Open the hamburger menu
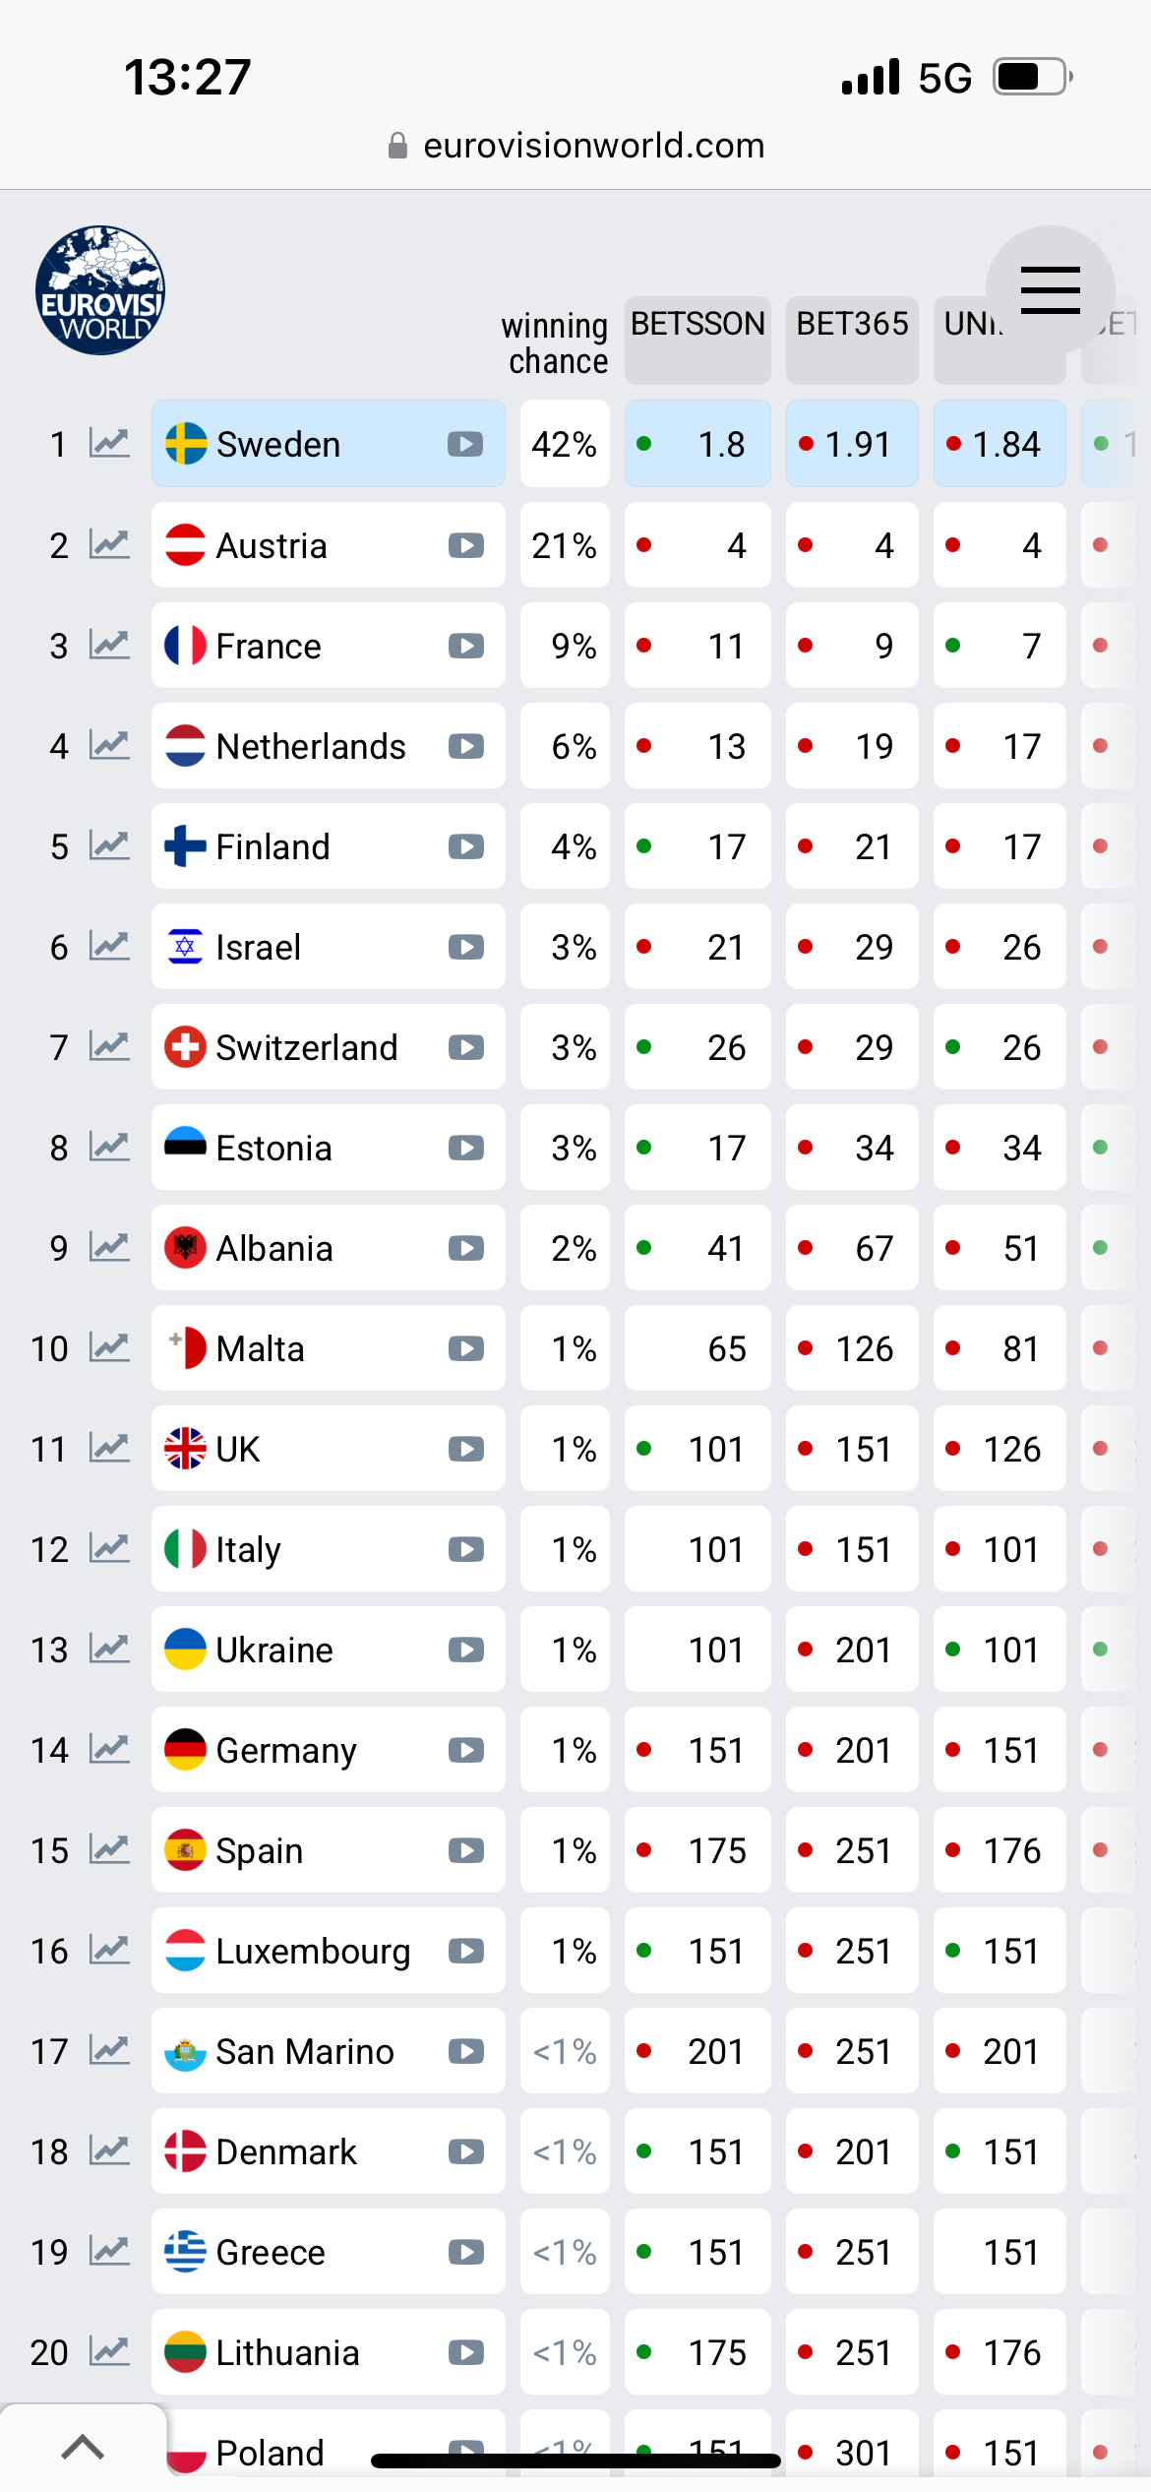The image size is (1151, 2492). (1050, 290)
